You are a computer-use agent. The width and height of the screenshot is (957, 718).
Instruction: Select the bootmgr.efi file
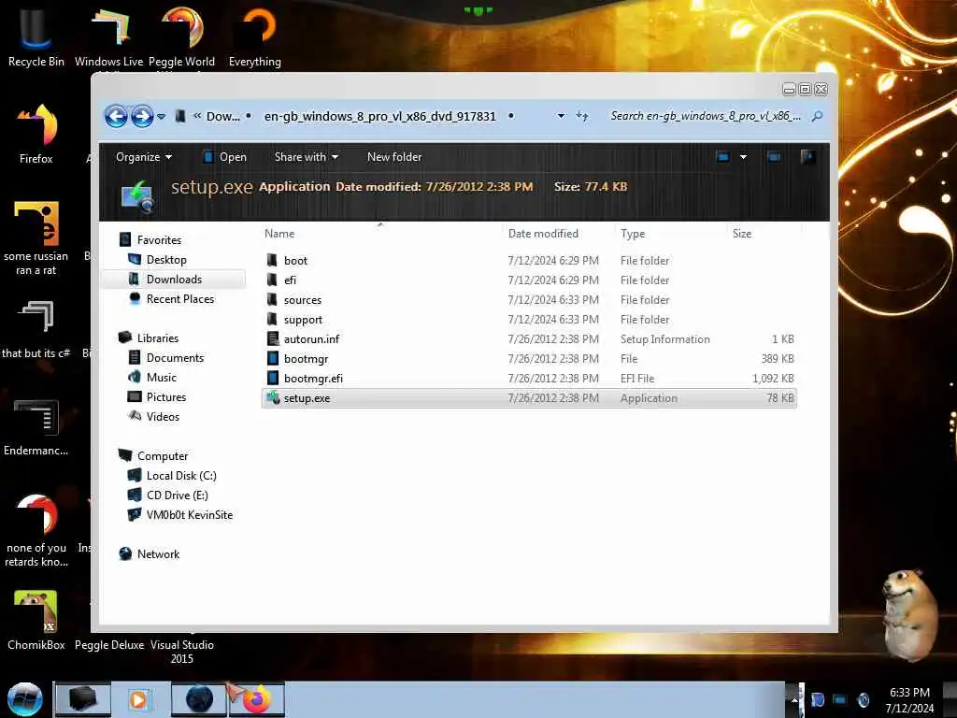[529, 378]
